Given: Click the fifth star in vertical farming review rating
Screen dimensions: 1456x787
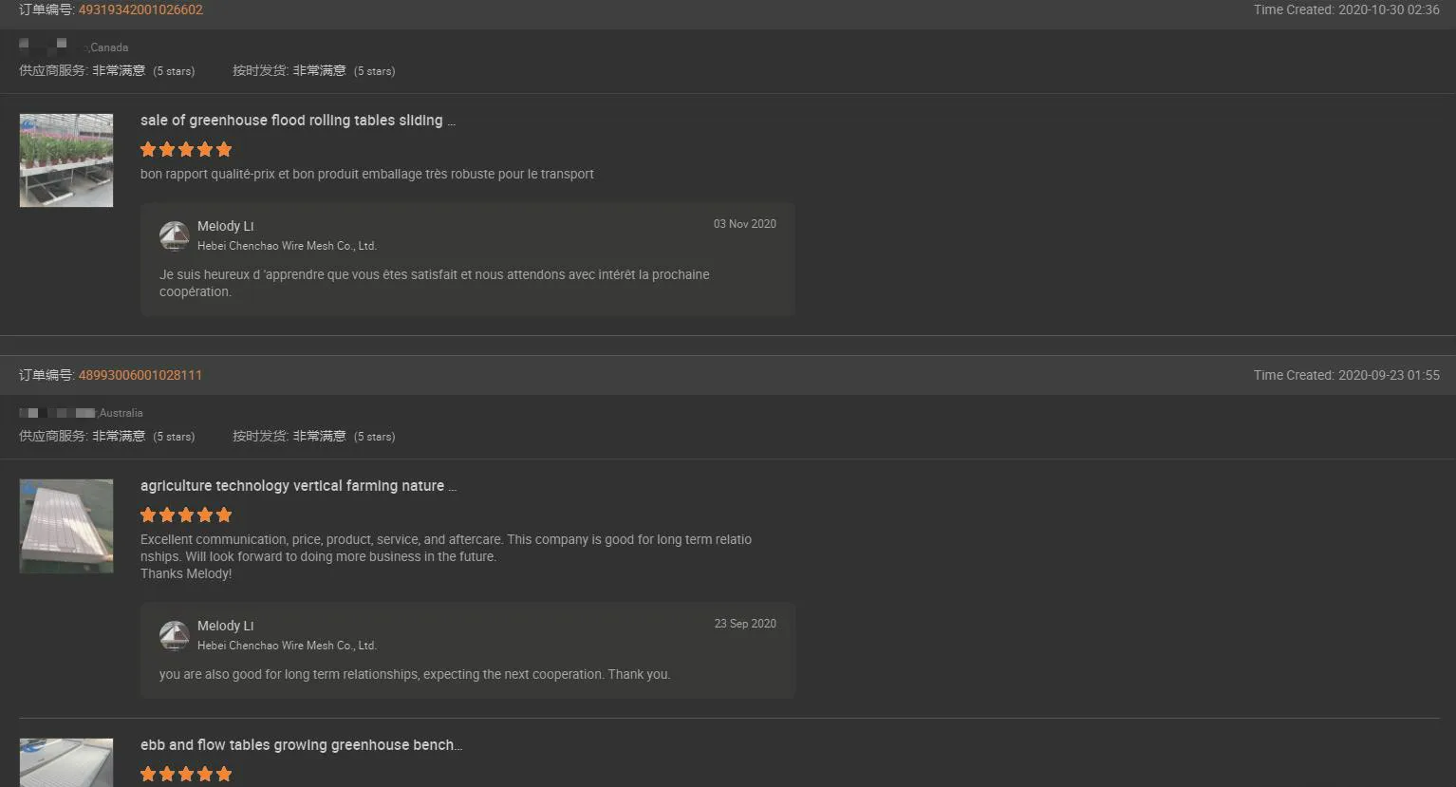Looking at the screenshot, I should pyautogui.click(x=224, y=515).
